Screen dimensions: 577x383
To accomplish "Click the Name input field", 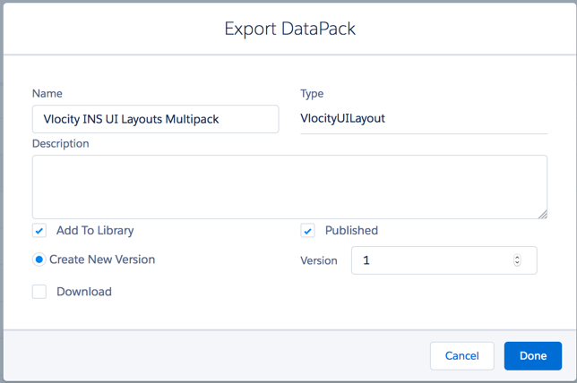I will pos(155,119).
